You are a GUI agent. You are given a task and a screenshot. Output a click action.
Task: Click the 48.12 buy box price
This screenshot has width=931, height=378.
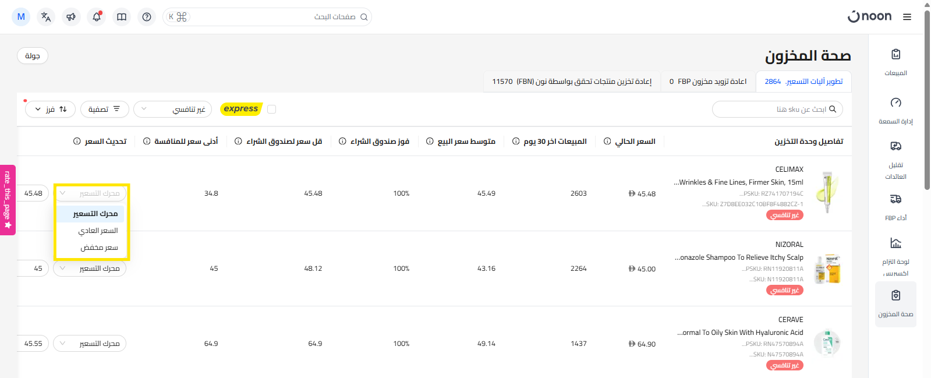pyautogui.click(x=313, y=269)
